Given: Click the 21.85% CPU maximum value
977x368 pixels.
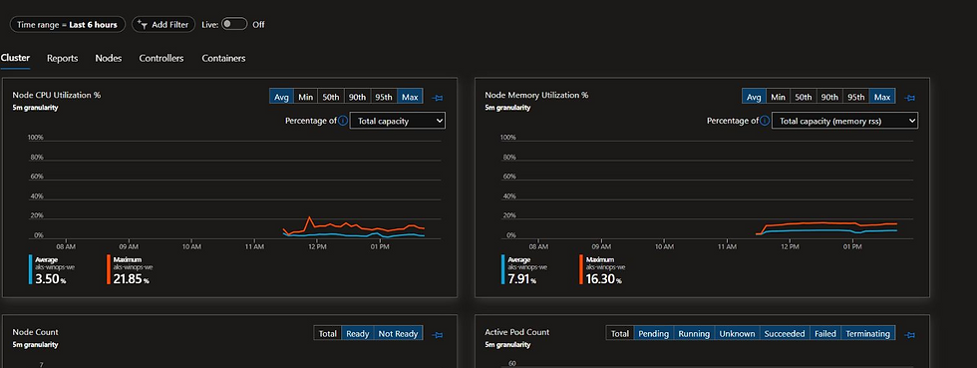Looking at the screenshot, I should coord(131,279).
